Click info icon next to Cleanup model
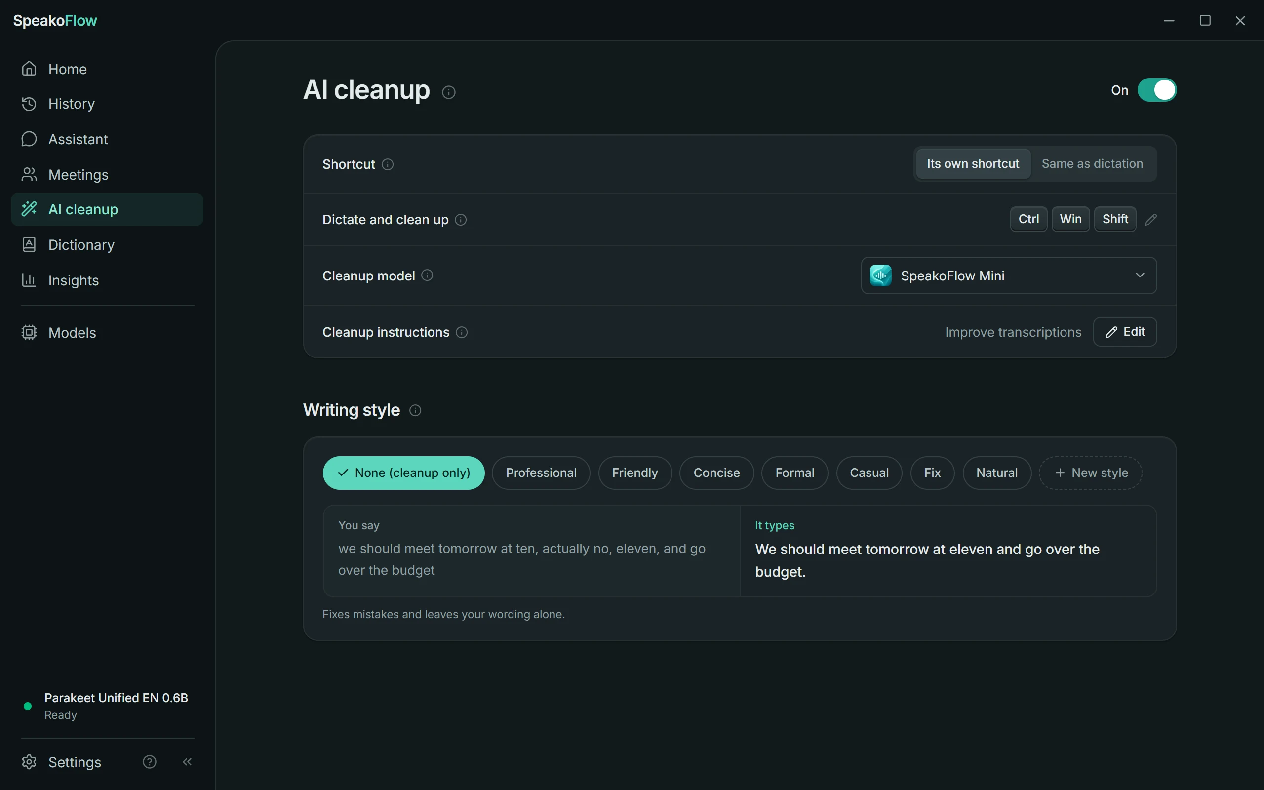 tap(427, 276)
